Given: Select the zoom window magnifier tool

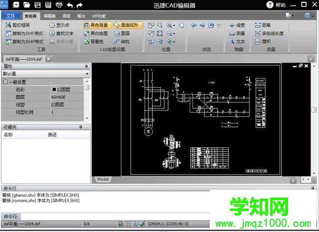Looking at the screenshot, I should (x=159, y=25).
